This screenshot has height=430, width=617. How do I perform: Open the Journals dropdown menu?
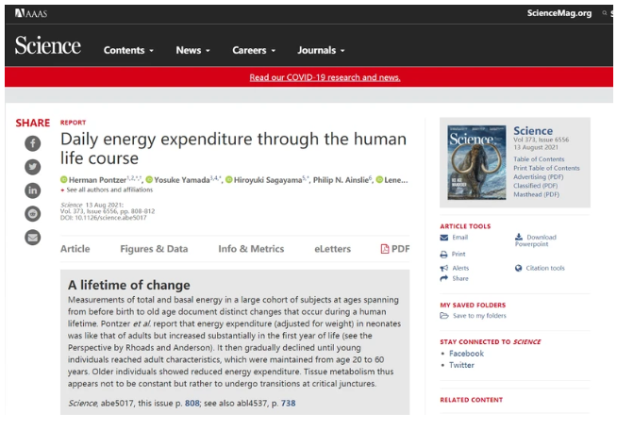(321, 50)
